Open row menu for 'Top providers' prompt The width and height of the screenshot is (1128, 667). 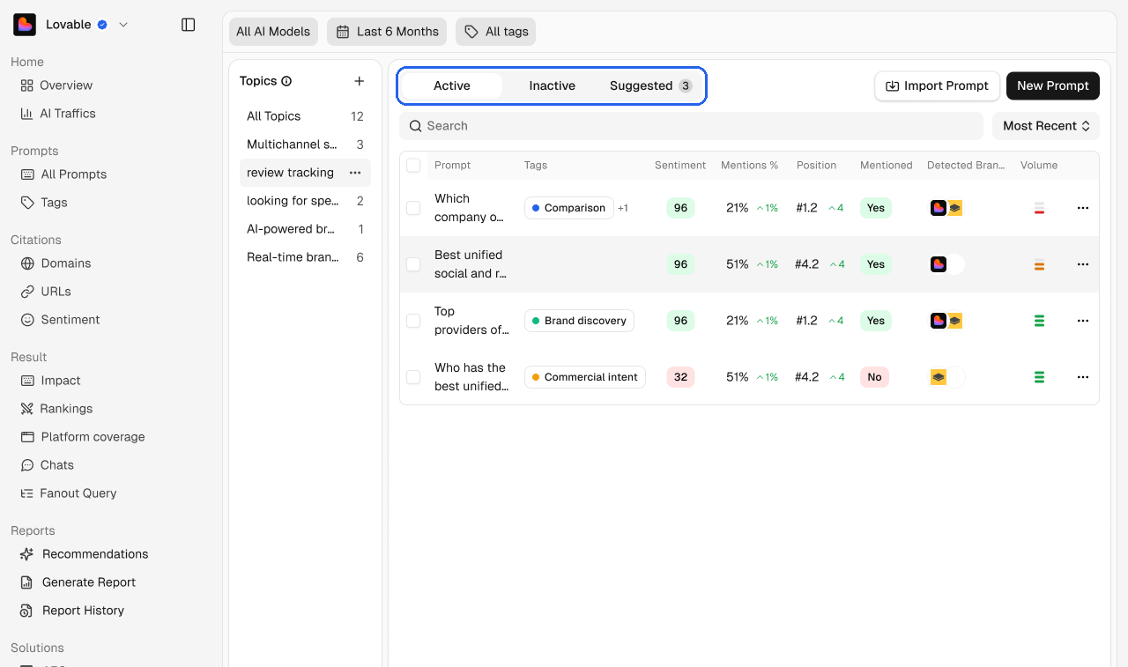pyautogui.click(x=1083, y=321)
